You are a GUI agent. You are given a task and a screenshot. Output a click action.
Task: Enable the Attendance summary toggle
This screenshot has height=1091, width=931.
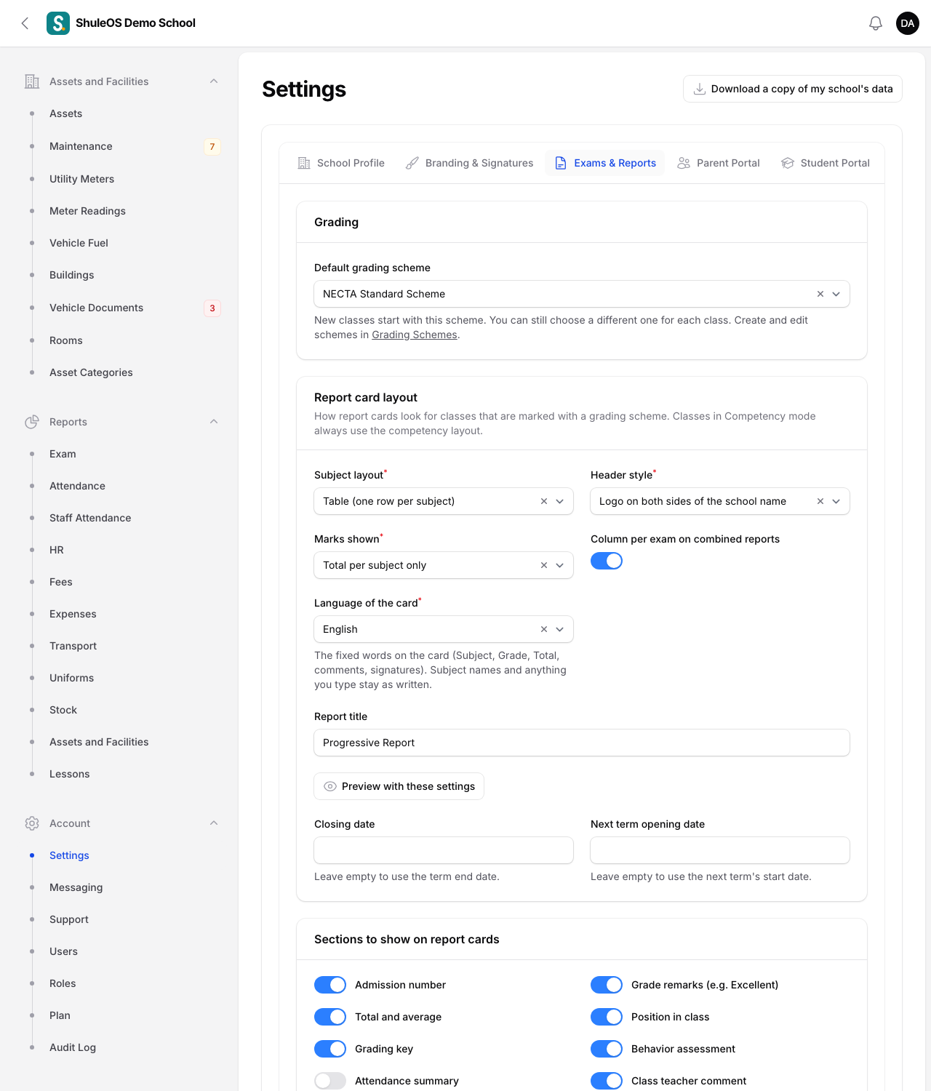pyautogui.click(x=330, y=1081)
